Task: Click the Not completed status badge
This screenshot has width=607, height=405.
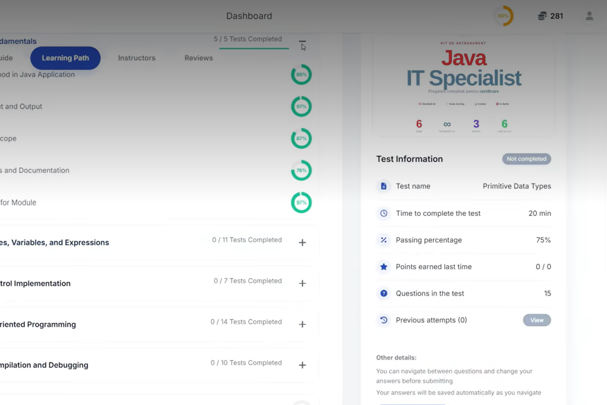Action: point(527,159)
